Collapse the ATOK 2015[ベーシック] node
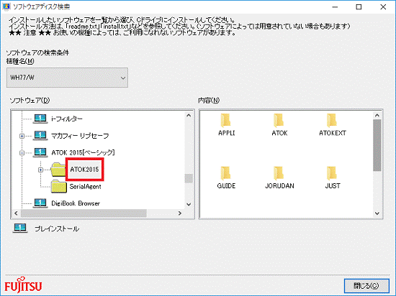The height and width of the screenshot is (296, 396). (22, 153)
